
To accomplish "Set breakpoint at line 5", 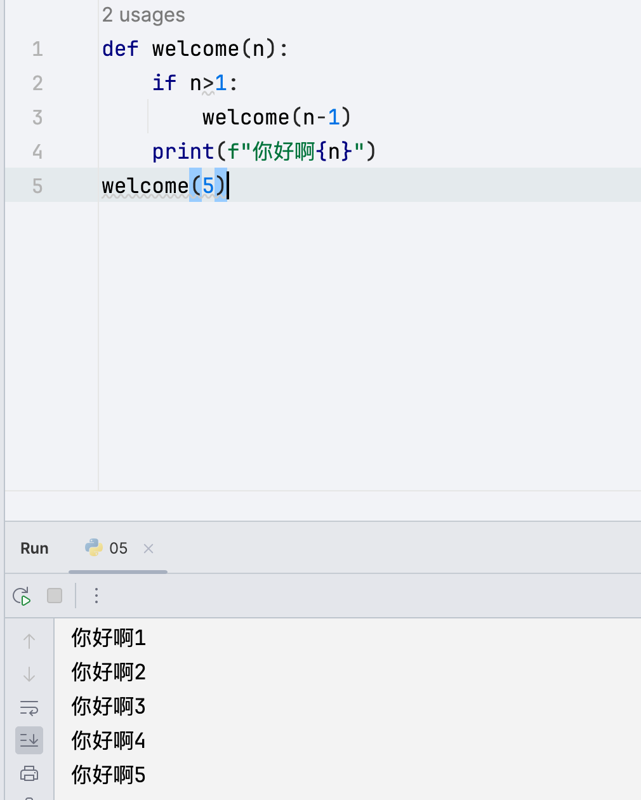I will [x=37, y=186].
